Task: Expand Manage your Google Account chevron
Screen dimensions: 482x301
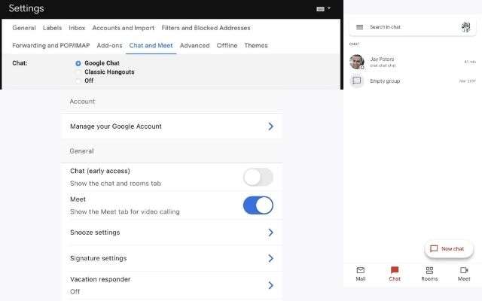Action: pyautogui.click(x=270, y=126)
